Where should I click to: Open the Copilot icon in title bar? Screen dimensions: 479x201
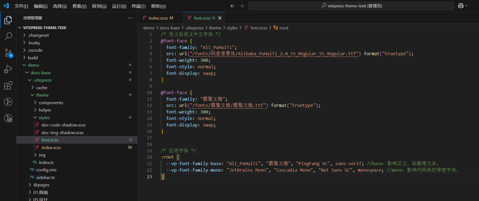(461, 6)
